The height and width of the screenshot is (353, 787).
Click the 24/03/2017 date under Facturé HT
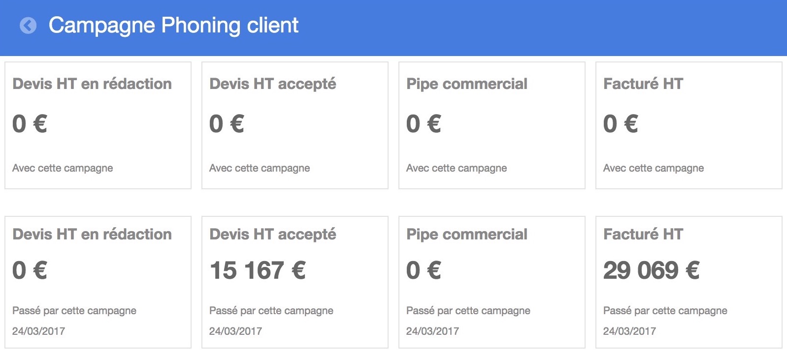629,331
